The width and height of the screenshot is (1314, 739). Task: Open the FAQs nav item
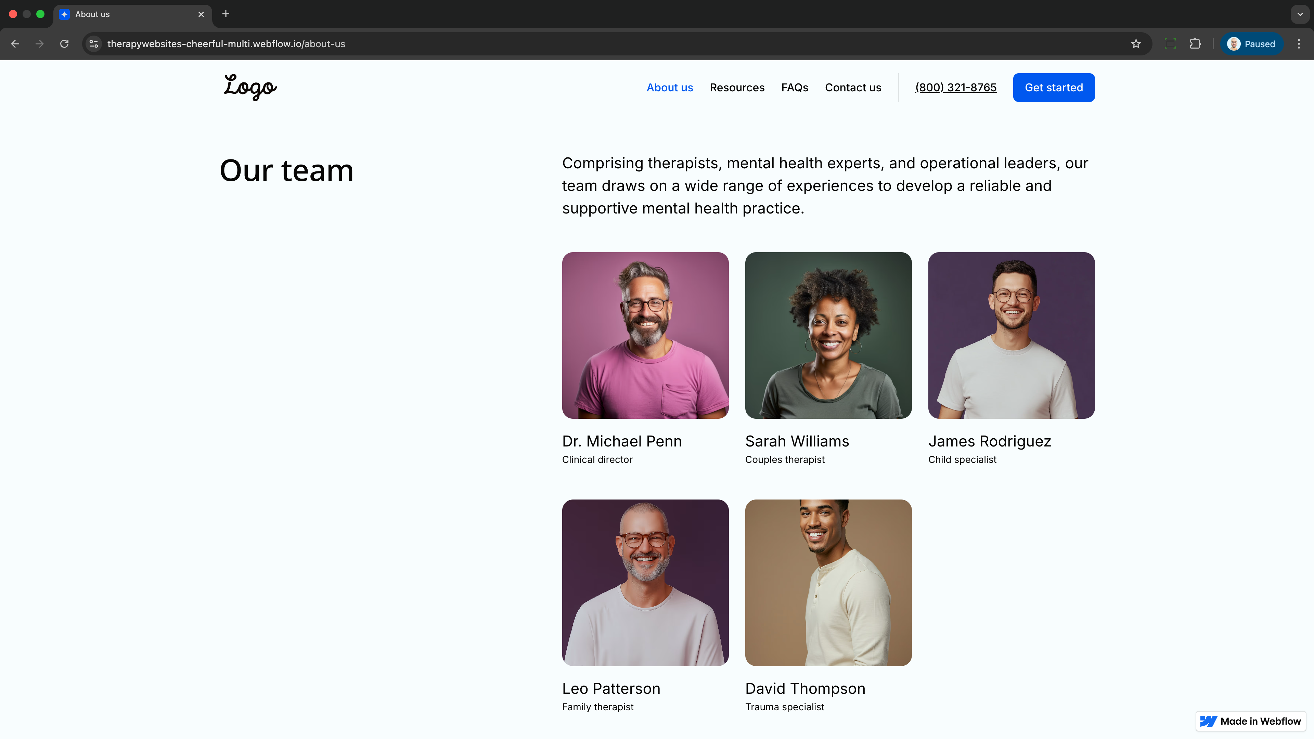[794, 88]
